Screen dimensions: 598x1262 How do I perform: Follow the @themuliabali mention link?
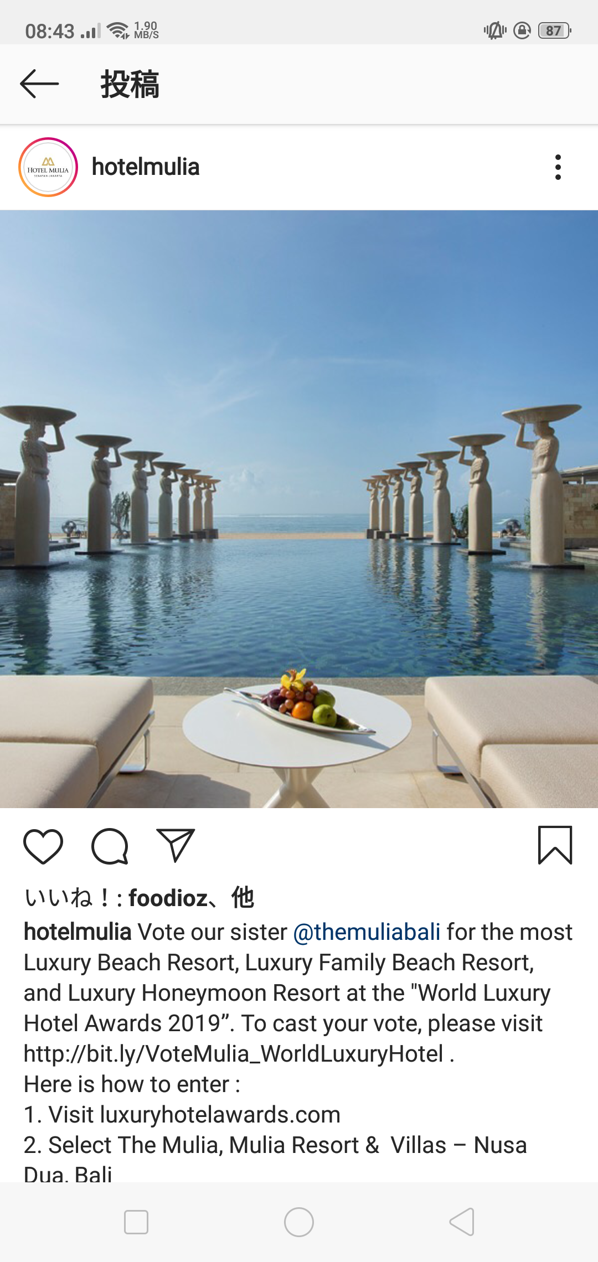367,932
